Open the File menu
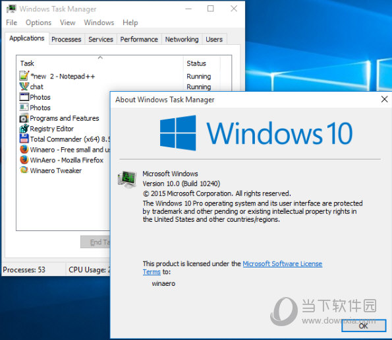Screen dimensions: 392x340 11,22
